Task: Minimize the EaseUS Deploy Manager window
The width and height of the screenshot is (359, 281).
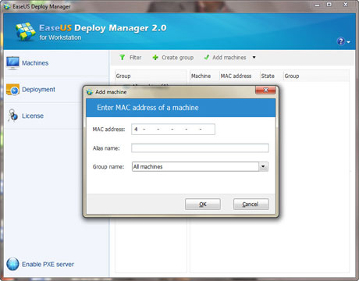Action: click(317, 5)
